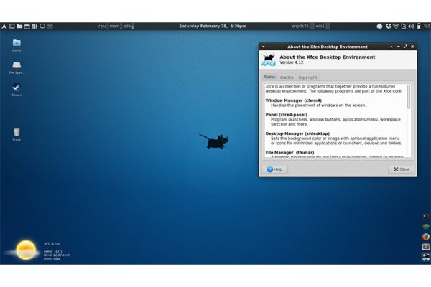This screenshot has height=287, width=431.
Task: Open the Arch Linux applications menu
Action: 4,27
